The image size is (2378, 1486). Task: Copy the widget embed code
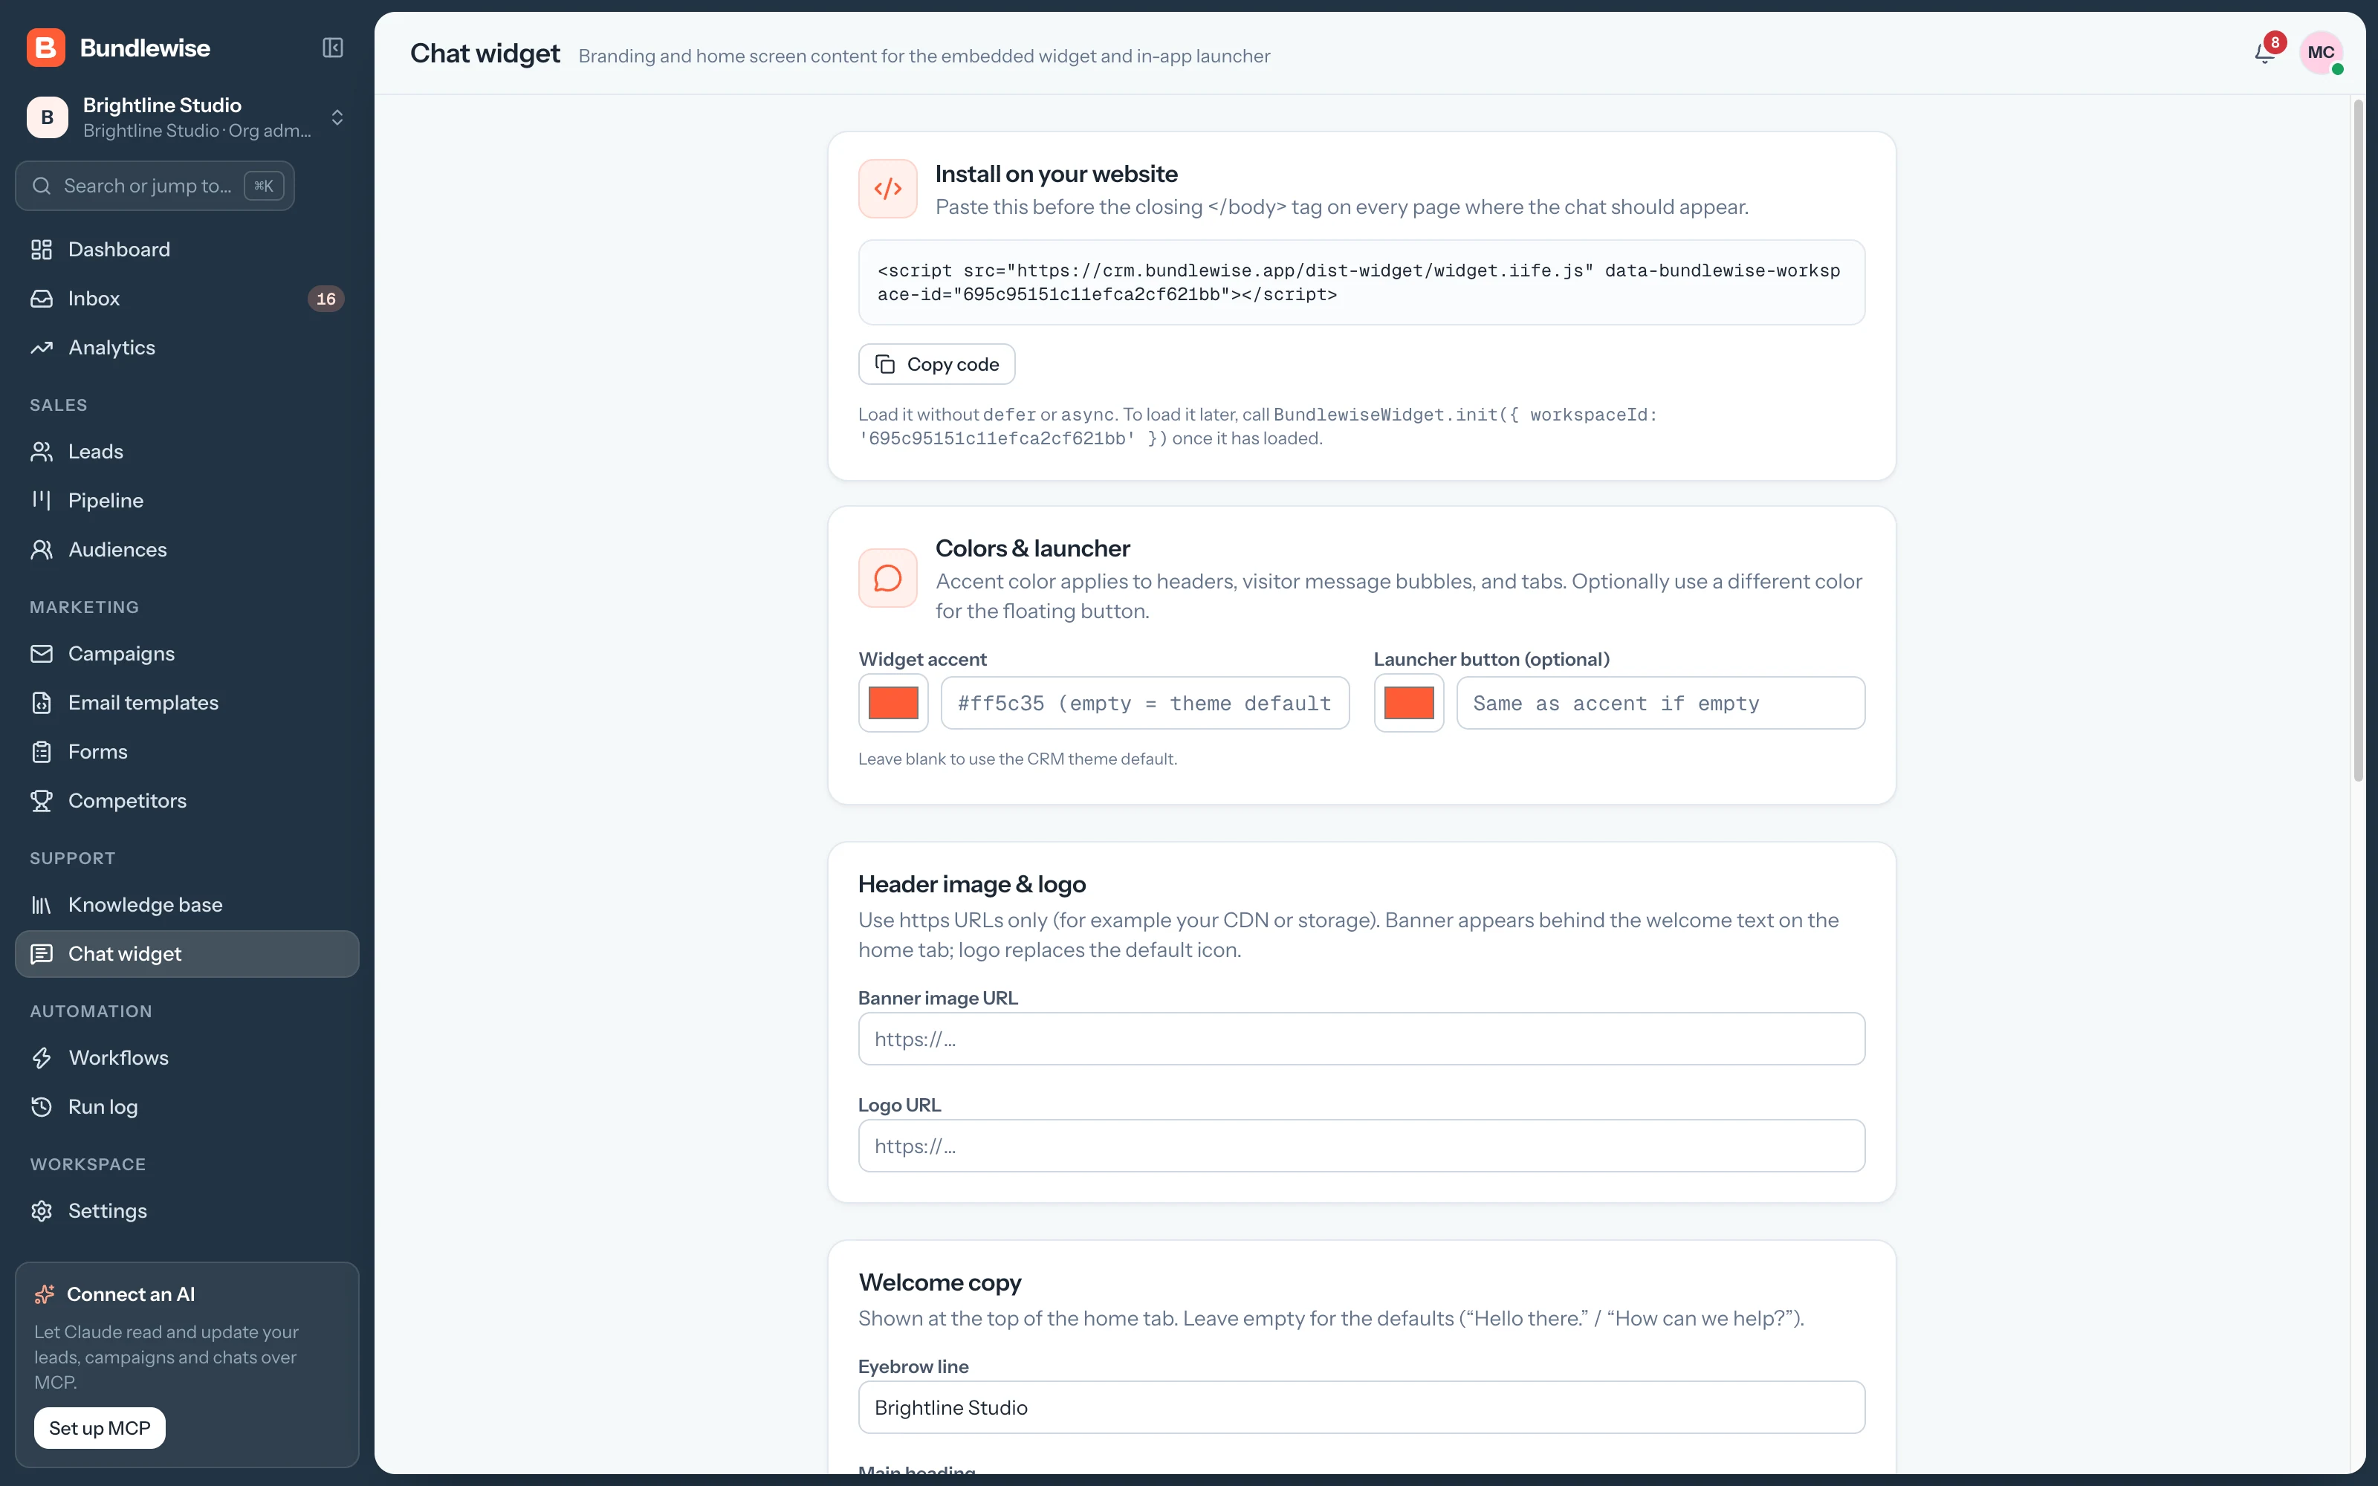936,365
